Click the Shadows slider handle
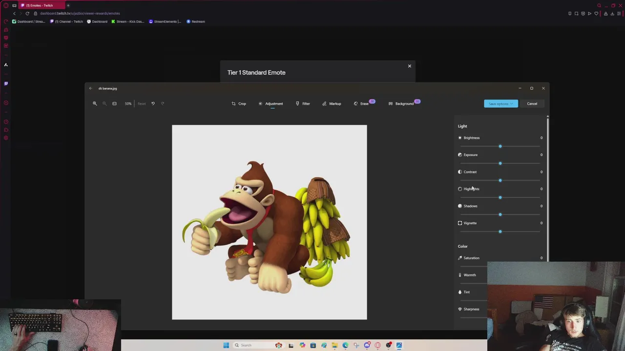Image resolution: width=625 pixels, height=351 pixels. click(500, 214)
